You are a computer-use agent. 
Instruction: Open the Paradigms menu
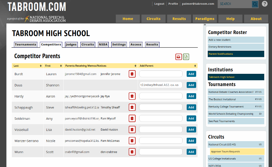pyautogui.click(x=205, y=19)
